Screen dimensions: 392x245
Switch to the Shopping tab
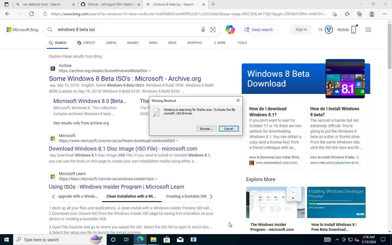(x=195, y=43)
